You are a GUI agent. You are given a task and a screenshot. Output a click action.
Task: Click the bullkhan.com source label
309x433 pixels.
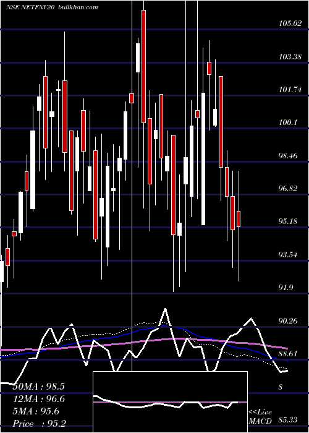click(x=78, y=7)
